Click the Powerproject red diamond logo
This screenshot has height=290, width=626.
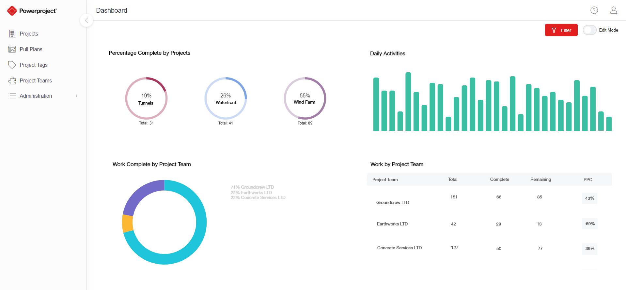[12, 11]
